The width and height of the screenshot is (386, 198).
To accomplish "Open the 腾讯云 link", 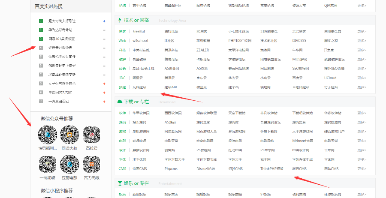I will point(169,78).
